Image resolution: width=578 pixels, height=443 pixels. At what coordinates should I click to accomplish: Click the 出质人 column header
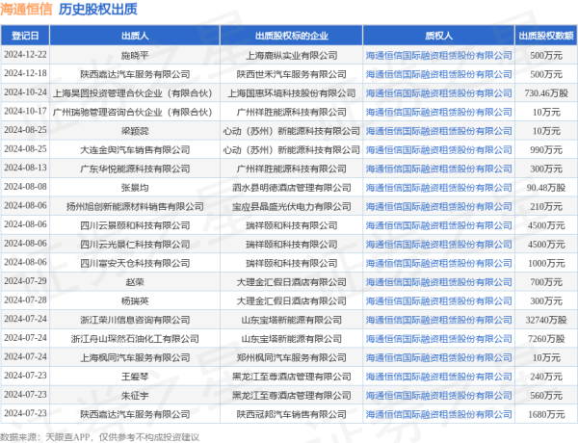tap(135, 36)
